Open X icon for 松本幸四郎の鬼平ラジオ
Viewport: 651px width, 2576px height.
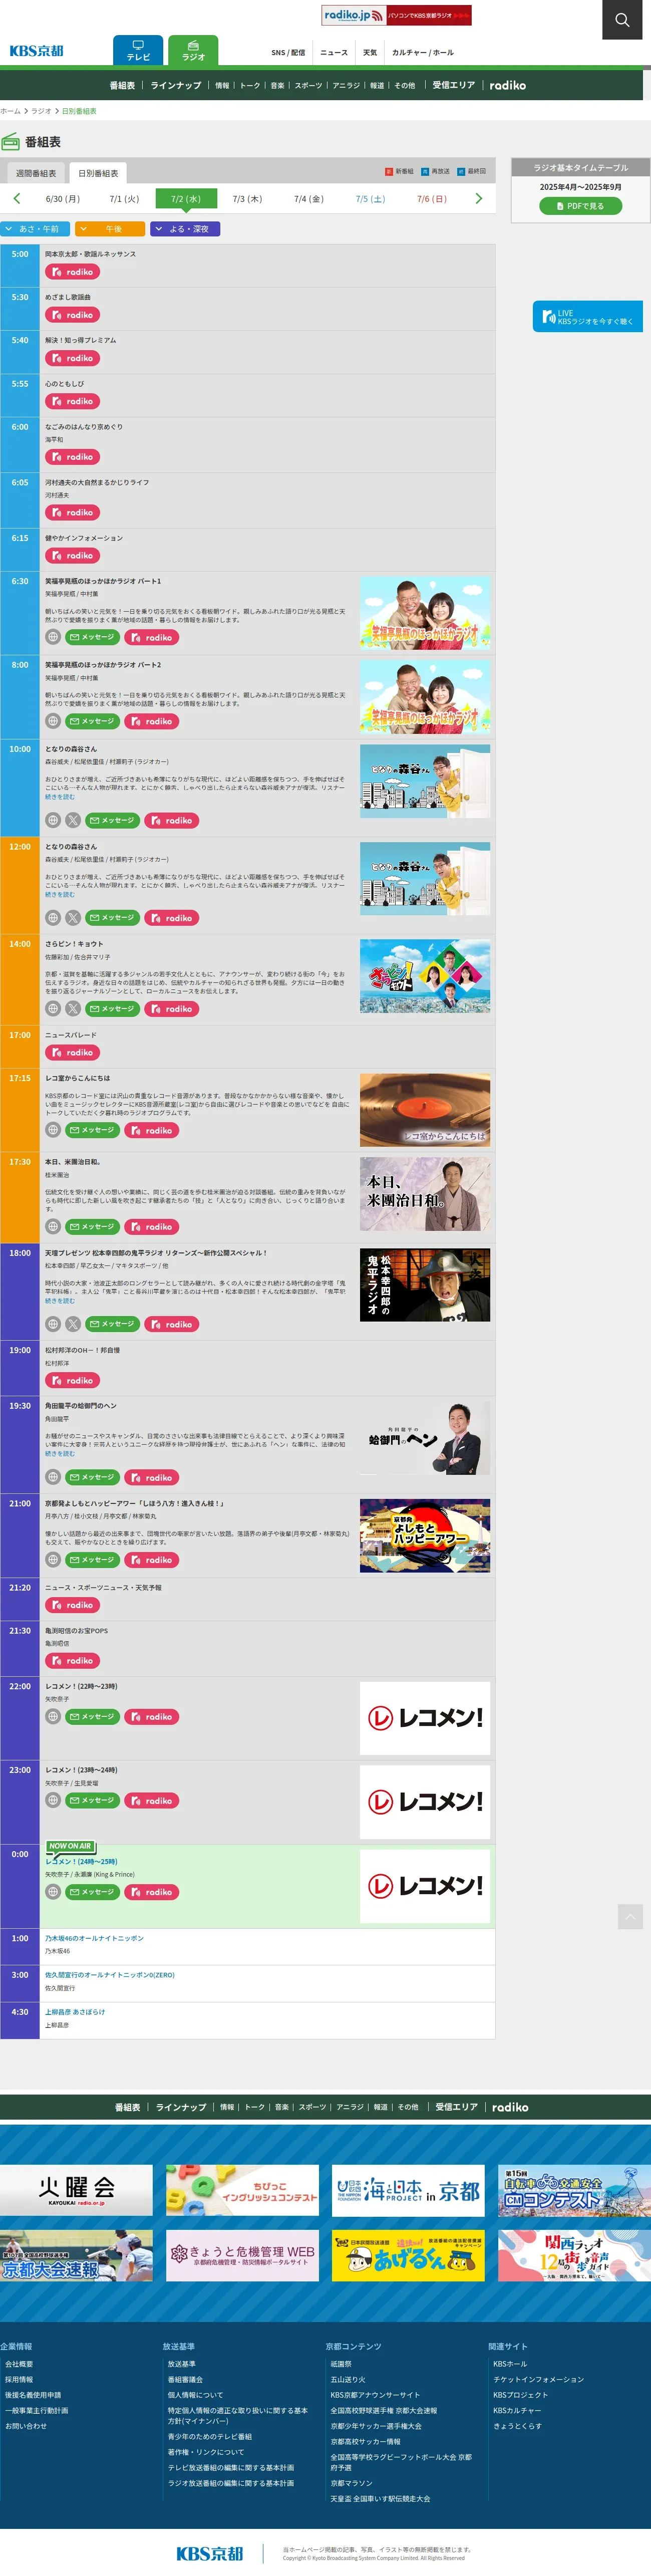pos(73,1324)
